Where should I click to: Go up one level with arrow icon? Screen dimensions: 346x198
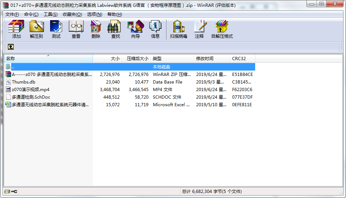coord(10,47)
